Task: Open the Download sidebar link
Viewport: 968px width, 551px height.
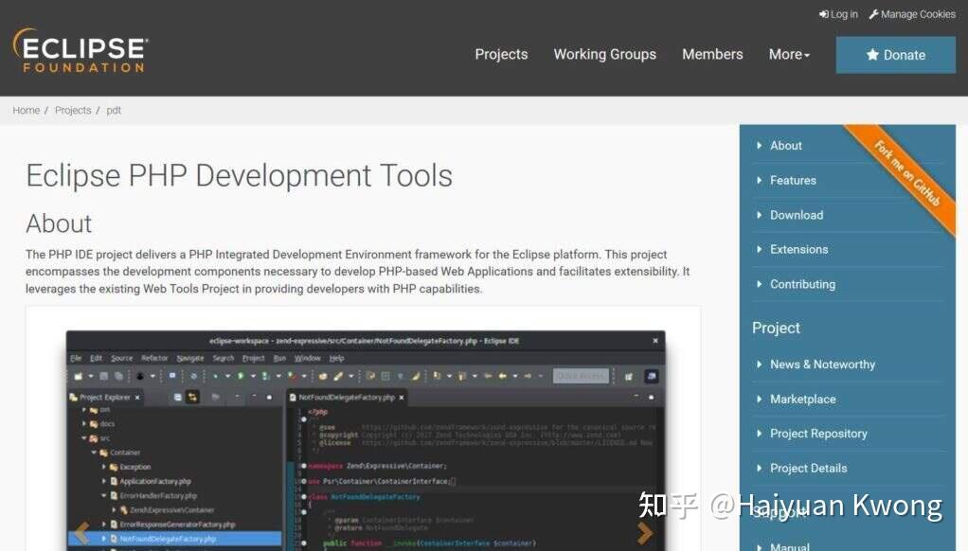Action: click(x=797, y=215)
